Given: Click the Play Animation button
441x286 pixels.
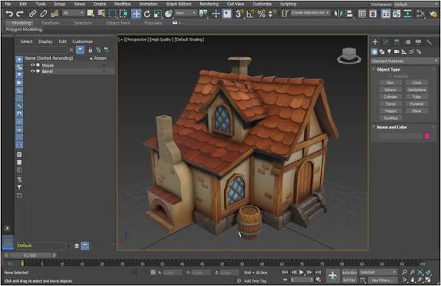Looking at the screenshot, I should point(301,272).
